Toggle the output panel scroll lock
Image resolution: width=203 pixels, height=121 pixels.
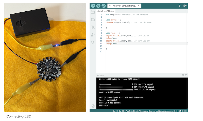tap(186, 75)
